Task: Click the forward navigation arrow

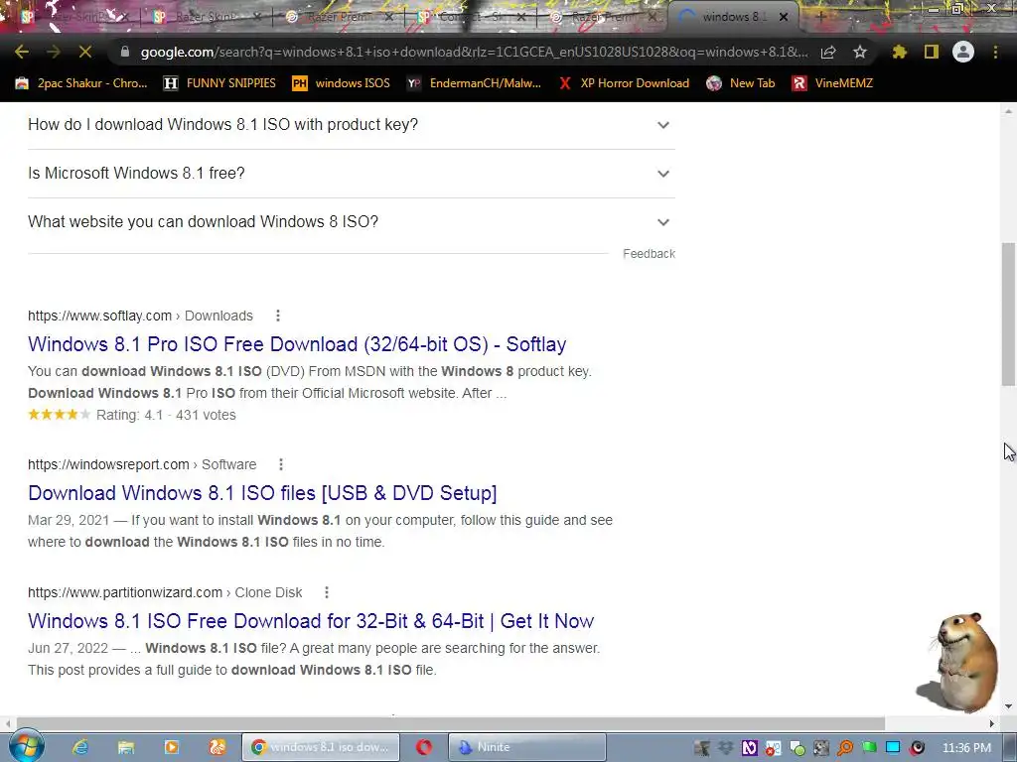Action: [54, 52]
